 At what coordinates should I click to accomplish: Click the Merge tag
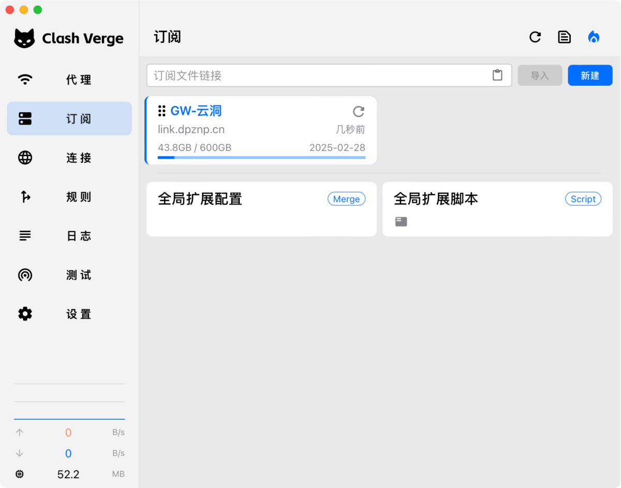pyautogui.click(x=346, y=199)
